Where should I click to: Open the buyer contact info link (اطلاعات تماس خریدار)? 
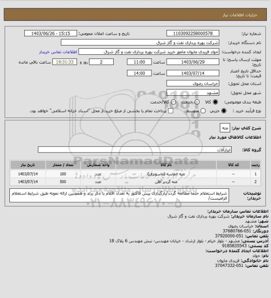58,52
